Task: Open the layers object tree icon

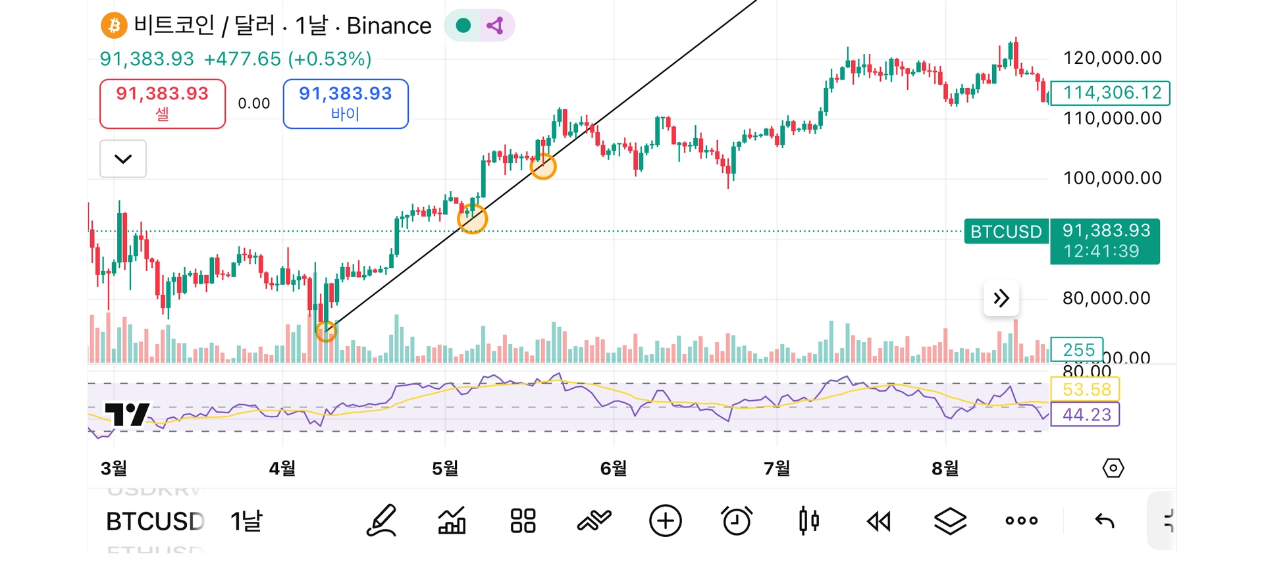Action: pos(950,521)
